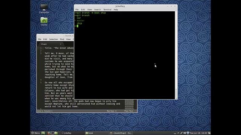Switch to ~/book/Chap1 Sublime taskbar entry
This screenshot has height=135, width=241.
[121, 133]
